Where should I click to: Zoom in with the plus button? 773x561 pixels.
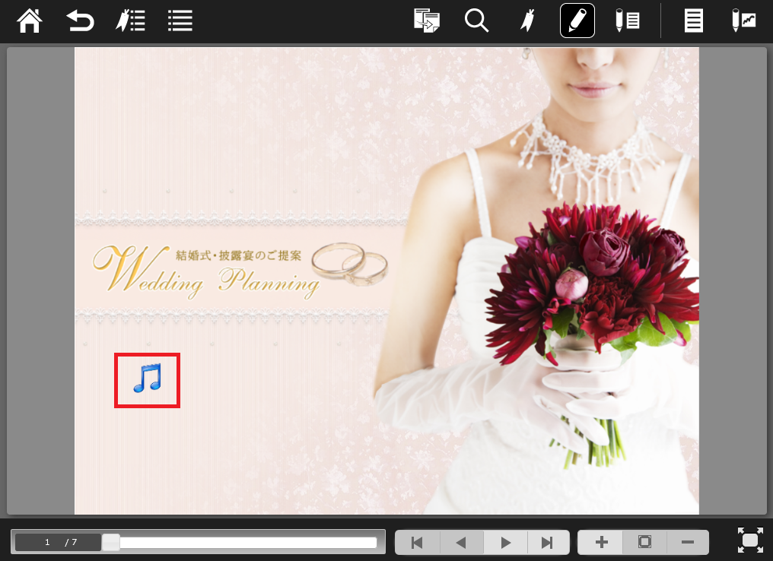coord(601,542)
